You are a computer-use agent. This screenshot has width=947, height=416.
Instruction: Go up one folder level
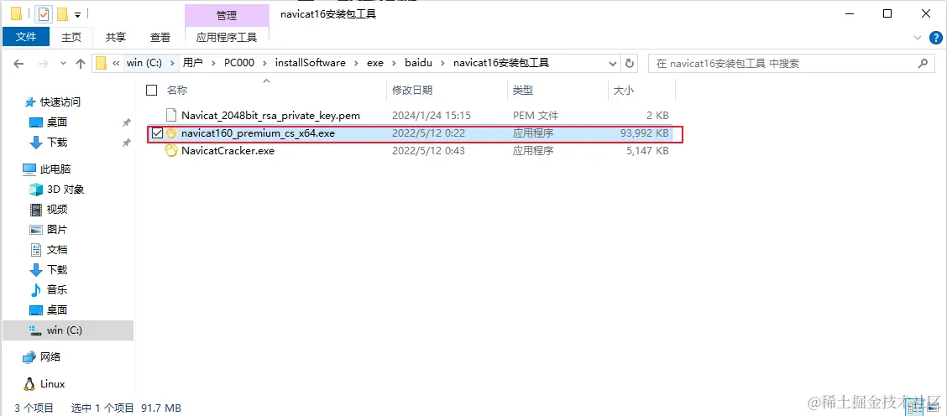pos(81,64)
